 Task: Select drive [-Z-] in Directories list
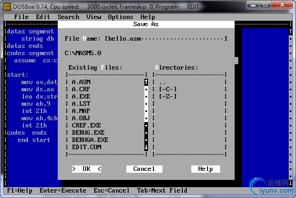click(168, 96)
